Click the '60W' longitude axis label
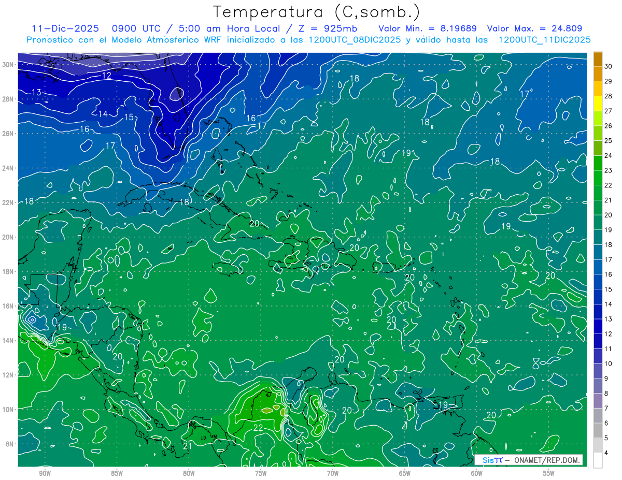Viewport: 622px width, 480px height. point(477,473)
